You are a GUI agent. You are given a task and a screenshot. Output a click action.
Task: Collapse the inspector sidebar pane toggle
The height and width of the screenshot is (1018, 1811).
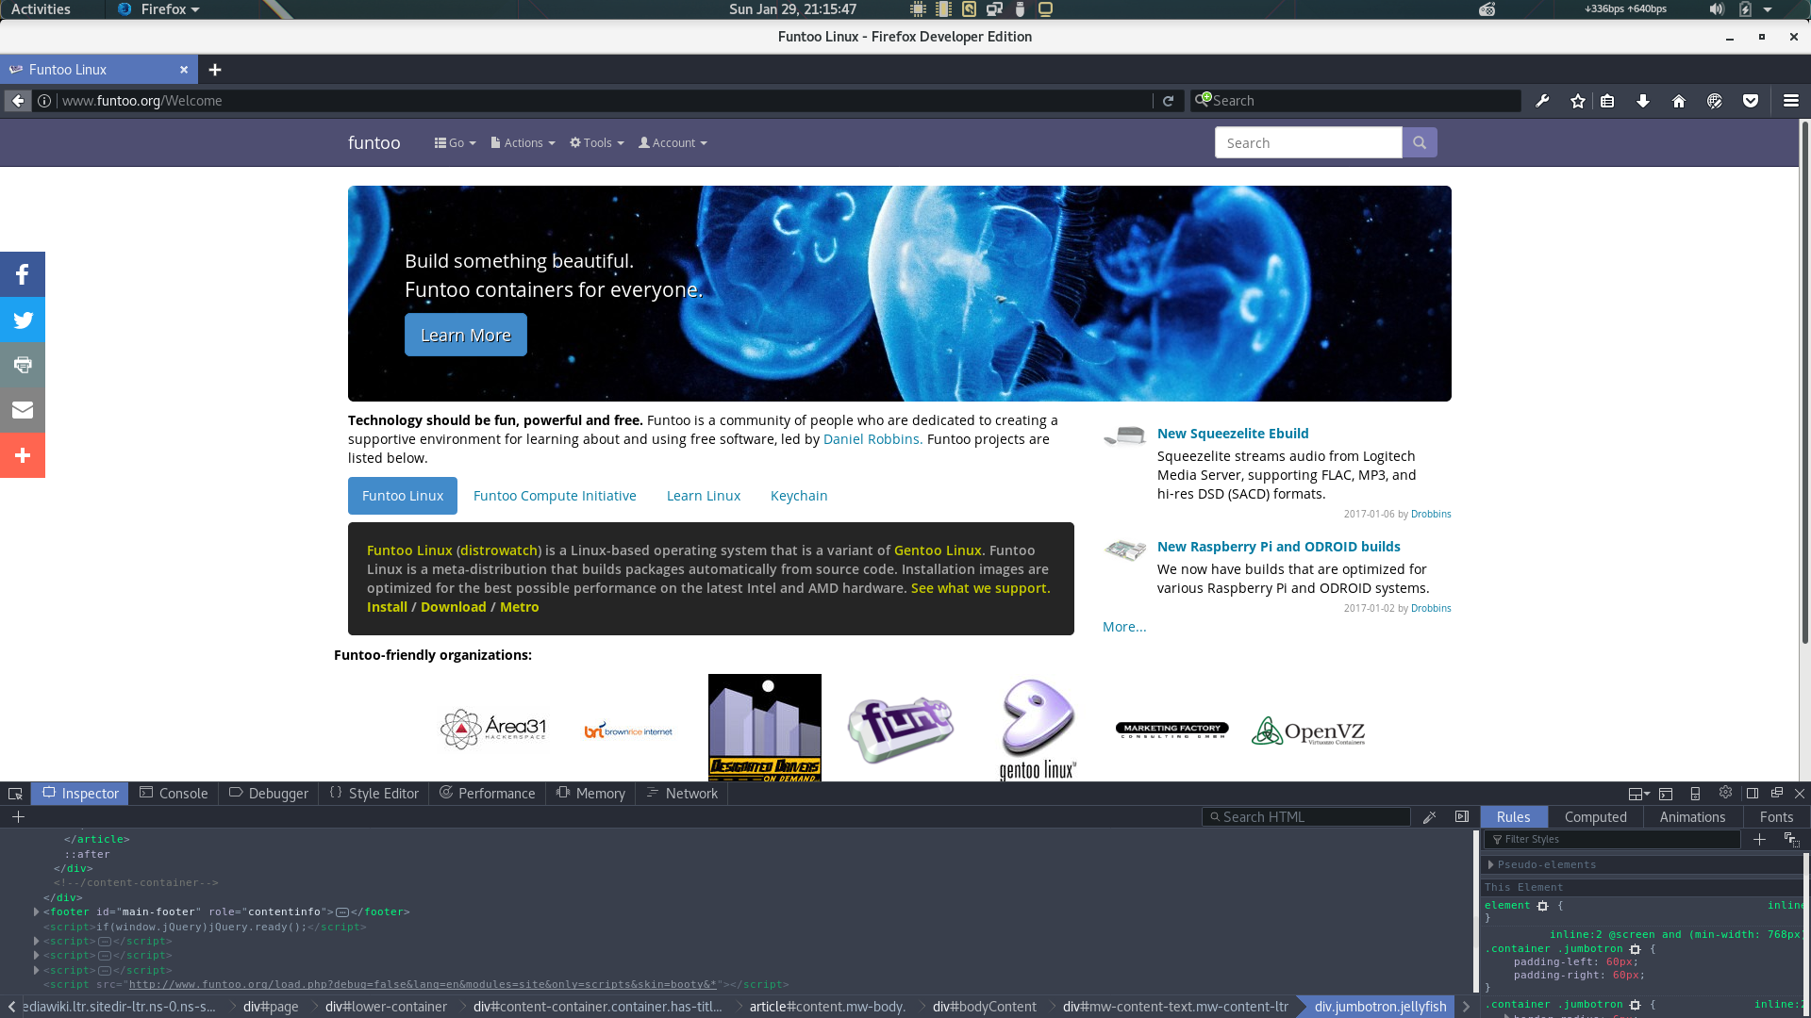click(1462, 817)
